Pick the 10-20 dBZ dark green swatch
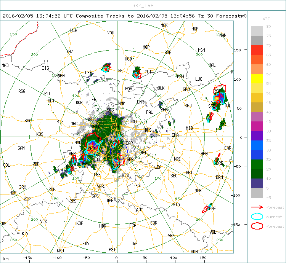Image resolution: width=286 pixels, height=263 pixels. click(x=257, y=174)
